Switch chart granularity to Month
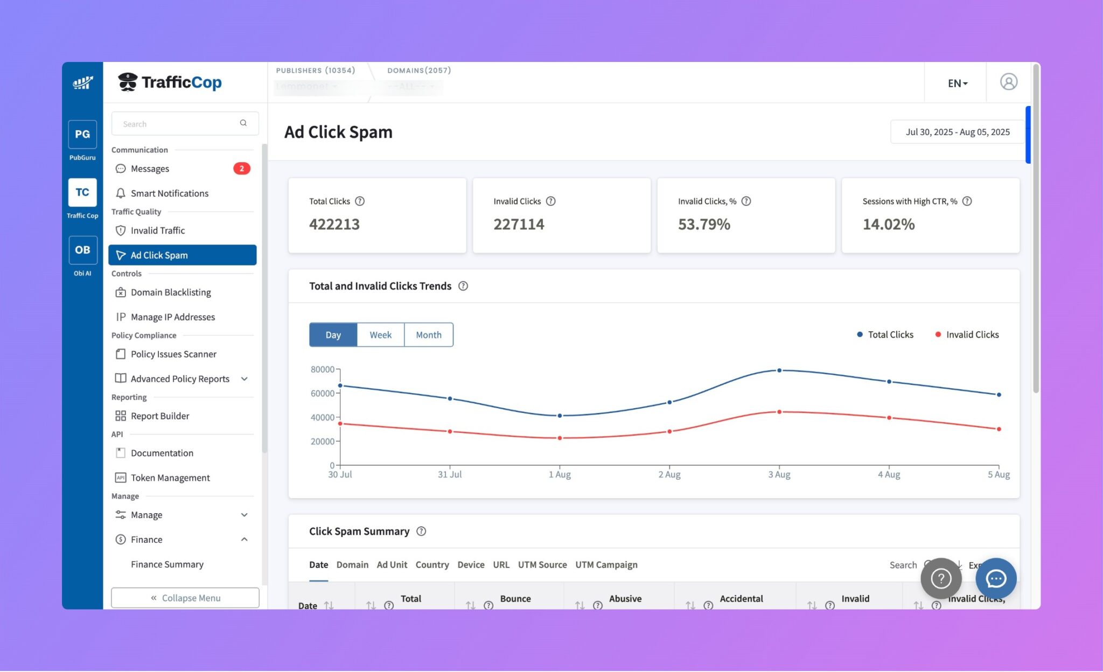 pyautogui.click(x=428, y=335)
